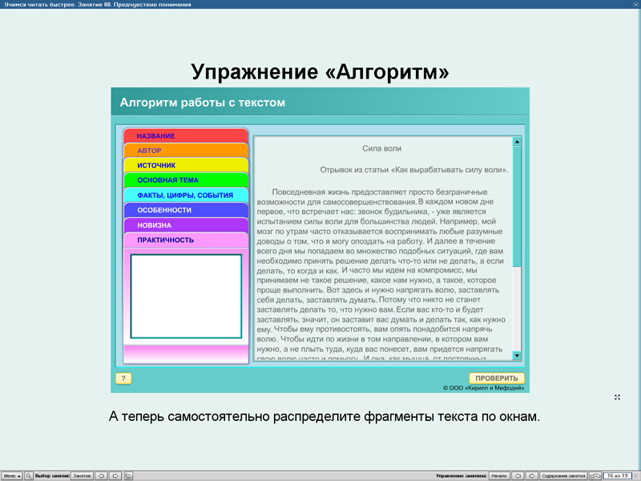The height and width of the screenshot is (481, 641).
Task: Click the resize arrows icon below the exercise
Action: (x=617, y=396)
